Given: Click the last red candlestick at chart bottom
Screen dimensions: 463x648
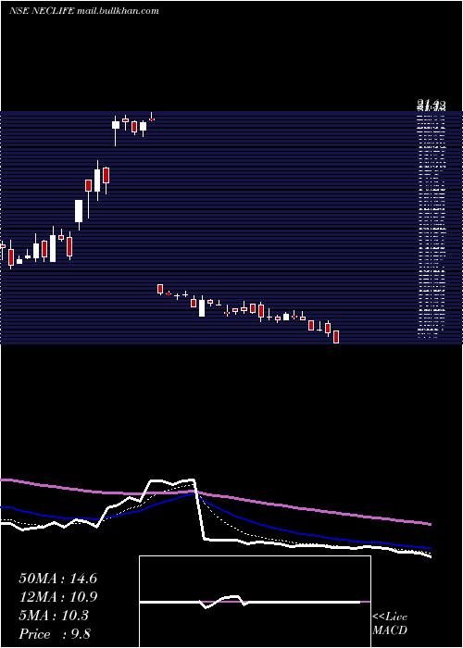Looking at the screenshot, I should coord(336,337).
